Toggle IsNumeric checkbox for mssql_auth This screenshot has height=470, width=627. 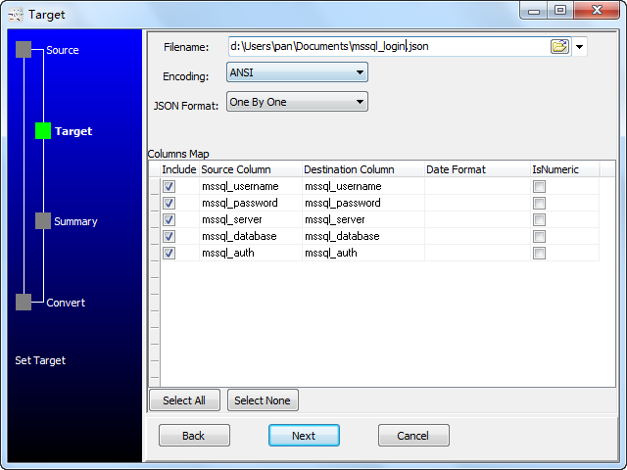(x=539, y=253)
